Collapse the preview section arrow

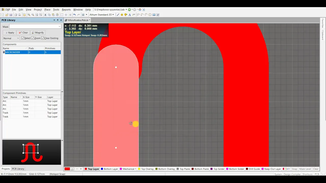coord(62,141)
